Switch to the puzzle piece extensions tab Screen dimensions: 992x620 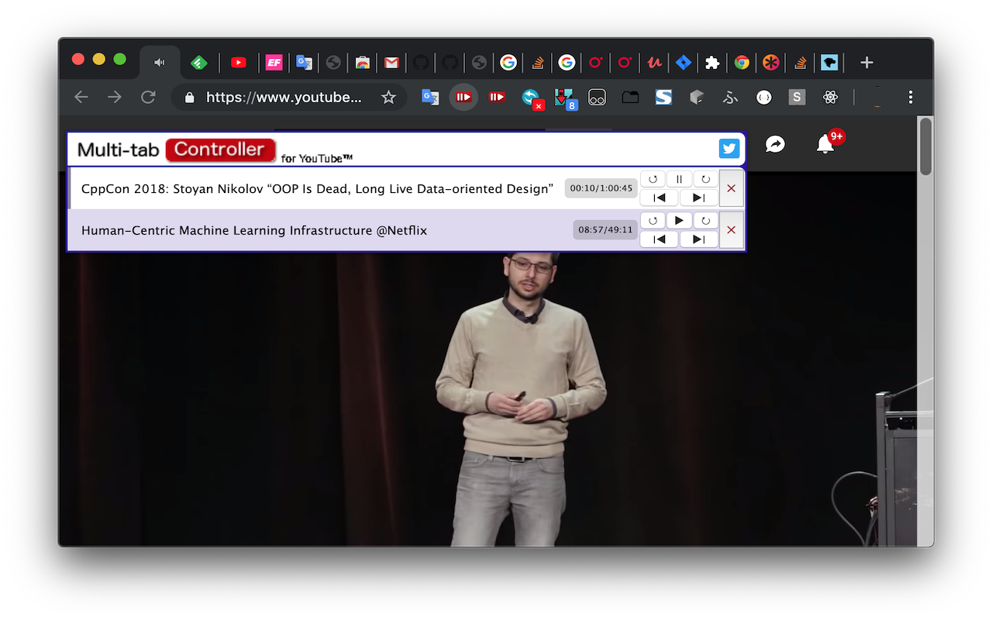712,63
